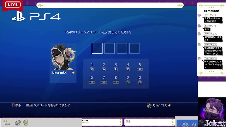Image resolution: width=226 pixels, height=127 pixels.
Task: Click the first passcode digit box
Action: 97,48
